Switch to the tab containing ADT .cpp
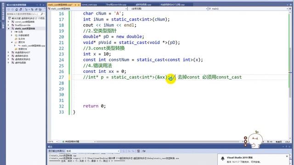The image size is (294, 165). pyautogui.click(x=173, y=5)
